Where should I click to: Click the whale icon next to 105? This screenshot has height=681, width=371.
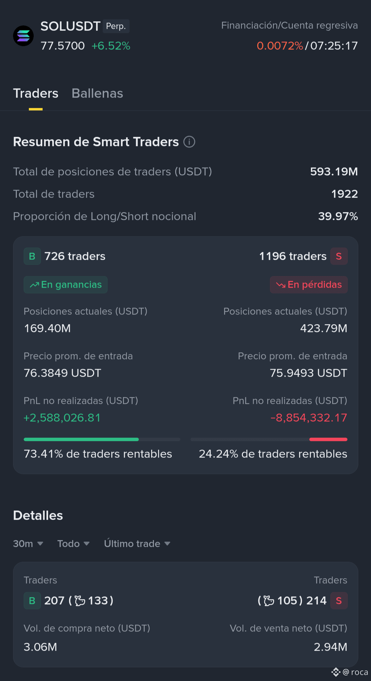(269, 601)
